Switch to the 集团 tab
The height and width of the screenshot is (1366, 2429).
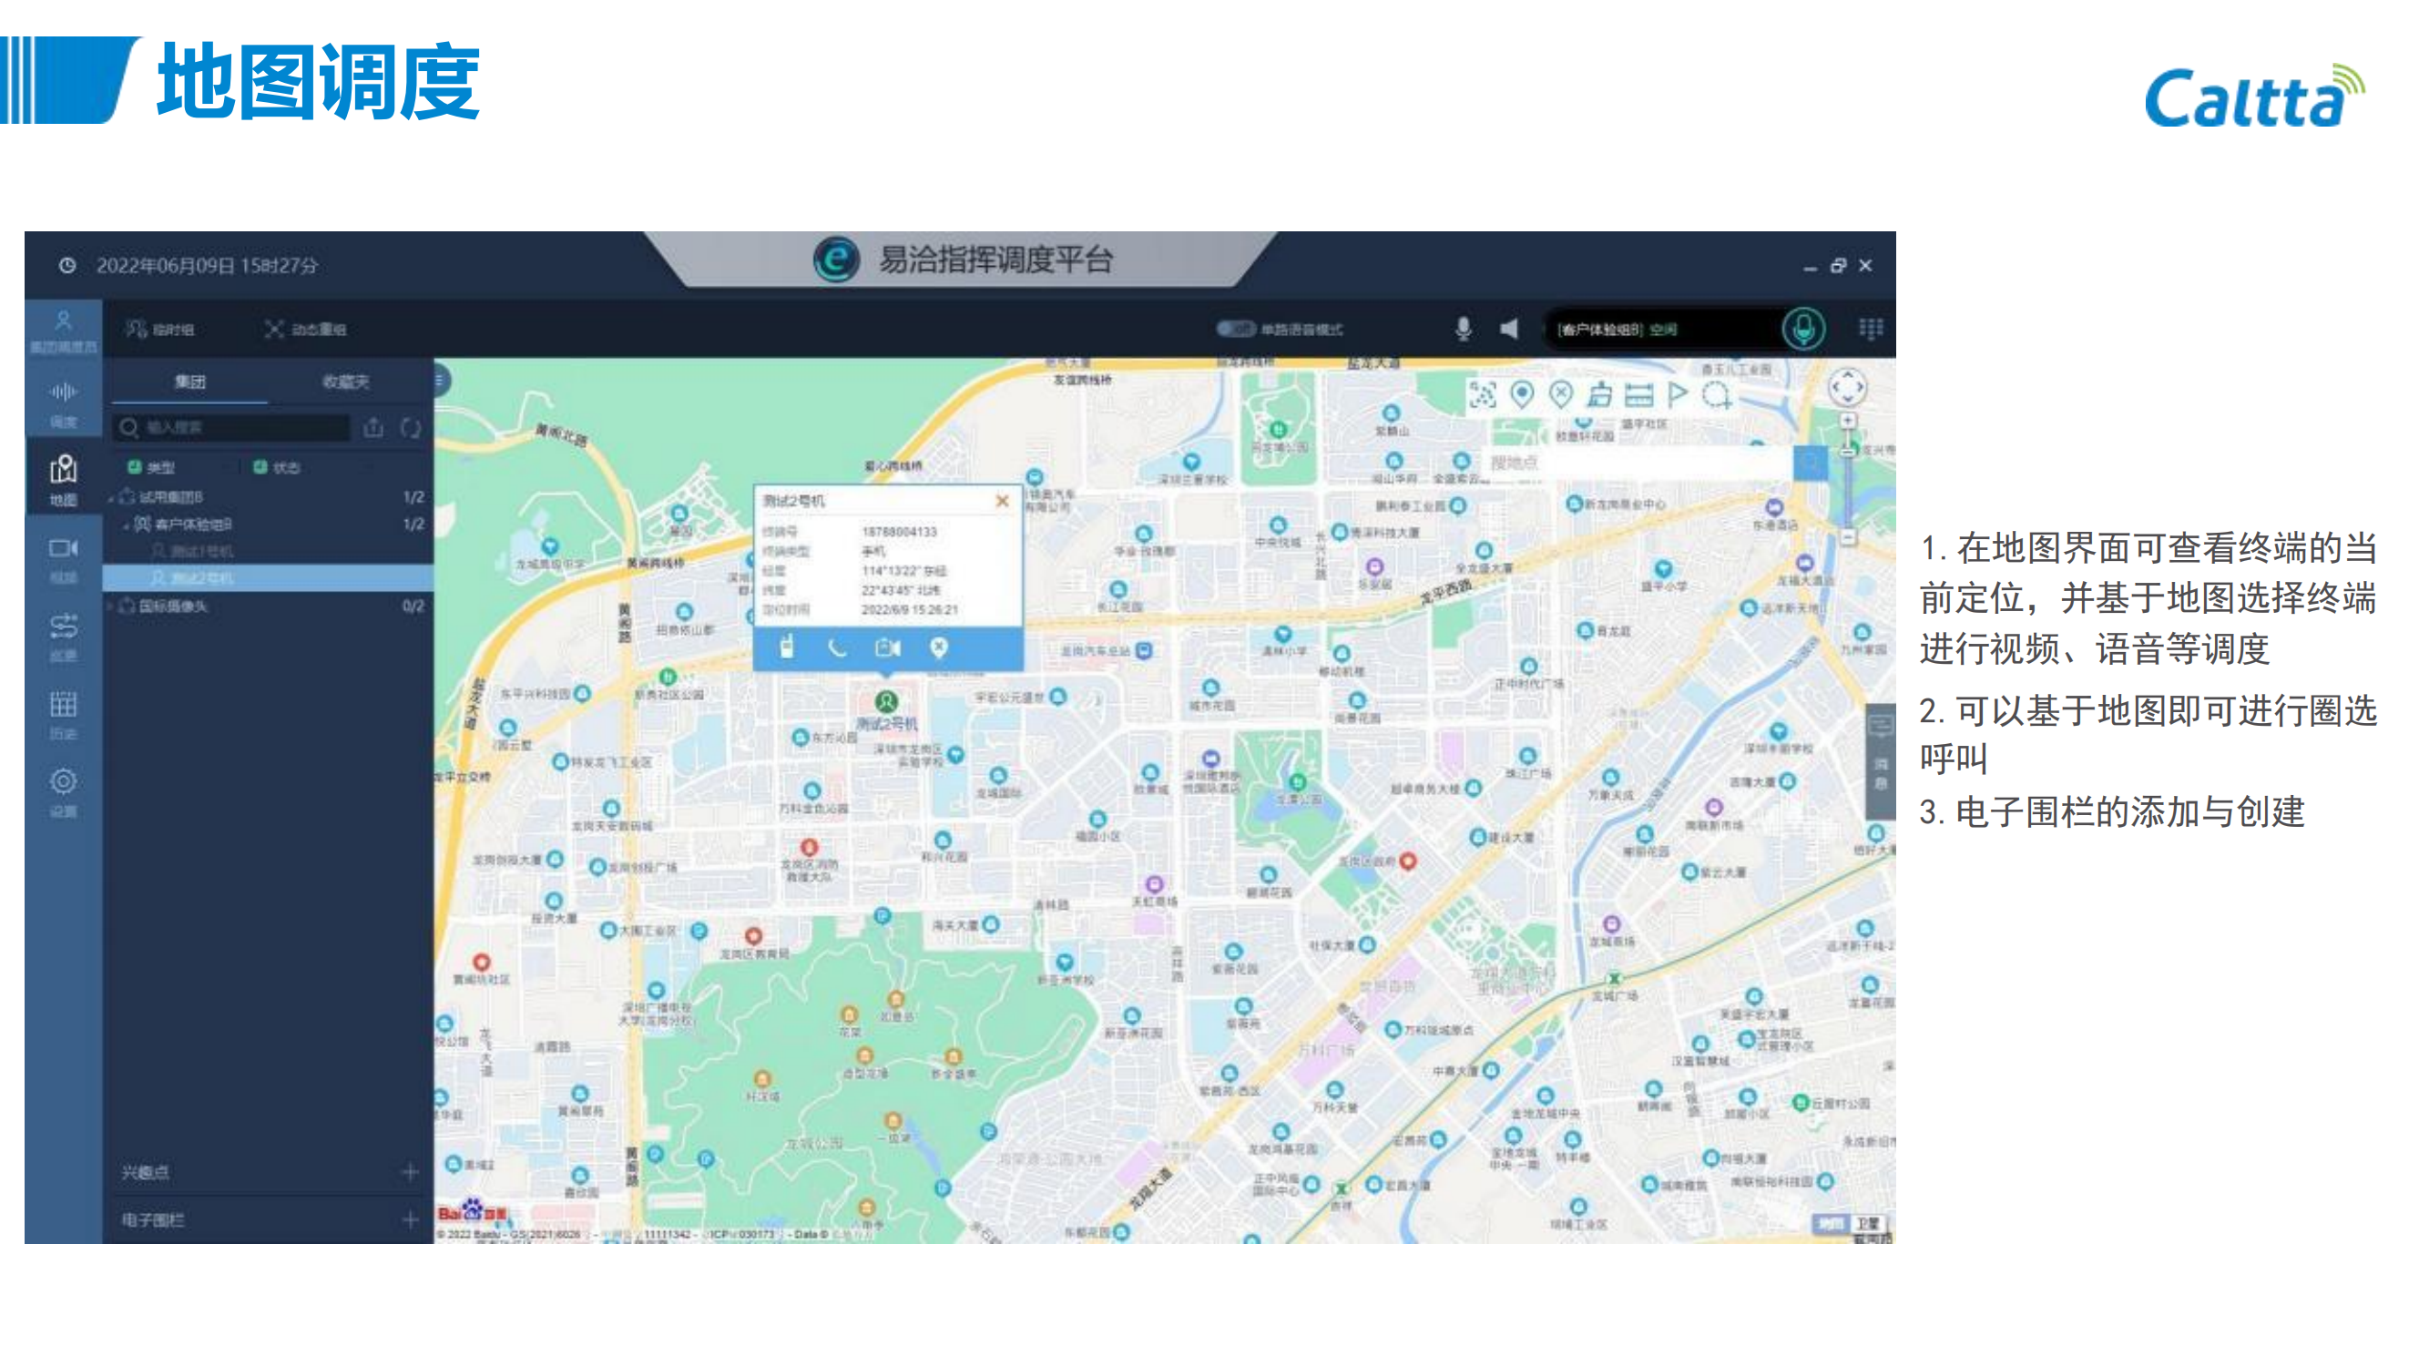tap(189, 382)
